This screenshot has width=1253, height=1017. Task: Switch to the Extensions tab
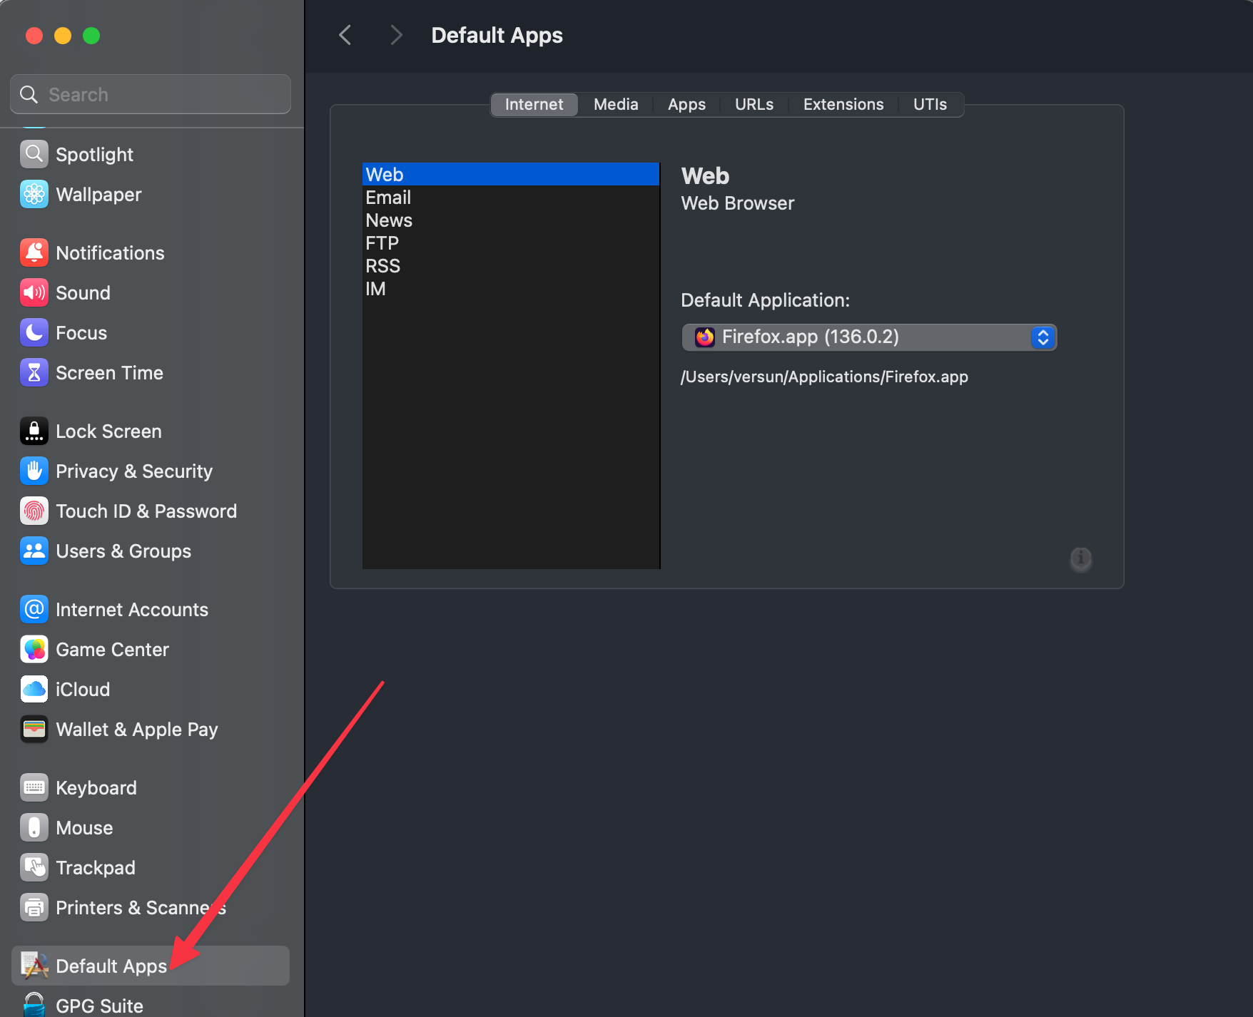click(x=843, y=104)
